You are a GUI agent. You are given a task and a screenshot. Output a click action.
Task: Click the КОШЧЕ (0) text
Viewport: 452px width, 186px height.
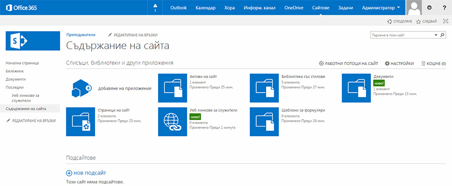tap(436, 63)
